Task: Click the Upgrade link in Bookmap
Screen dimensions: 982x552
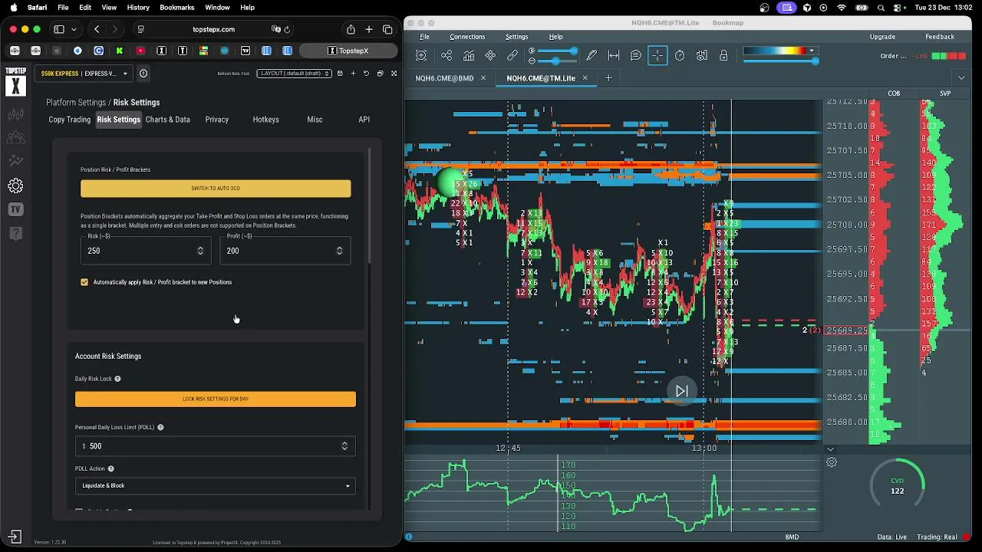Action: point(882,37)
